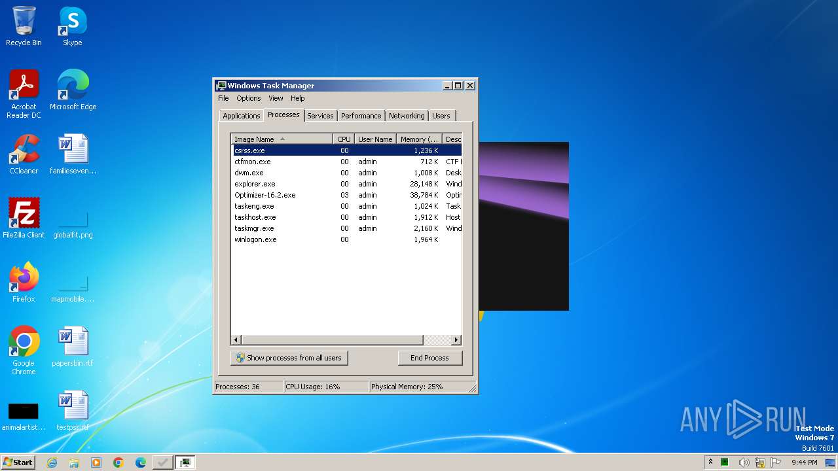Viewport: 838px width, 471px height.
Task: Open the Recycle Bin desktop icon
Action: click(x=24, y=26)
